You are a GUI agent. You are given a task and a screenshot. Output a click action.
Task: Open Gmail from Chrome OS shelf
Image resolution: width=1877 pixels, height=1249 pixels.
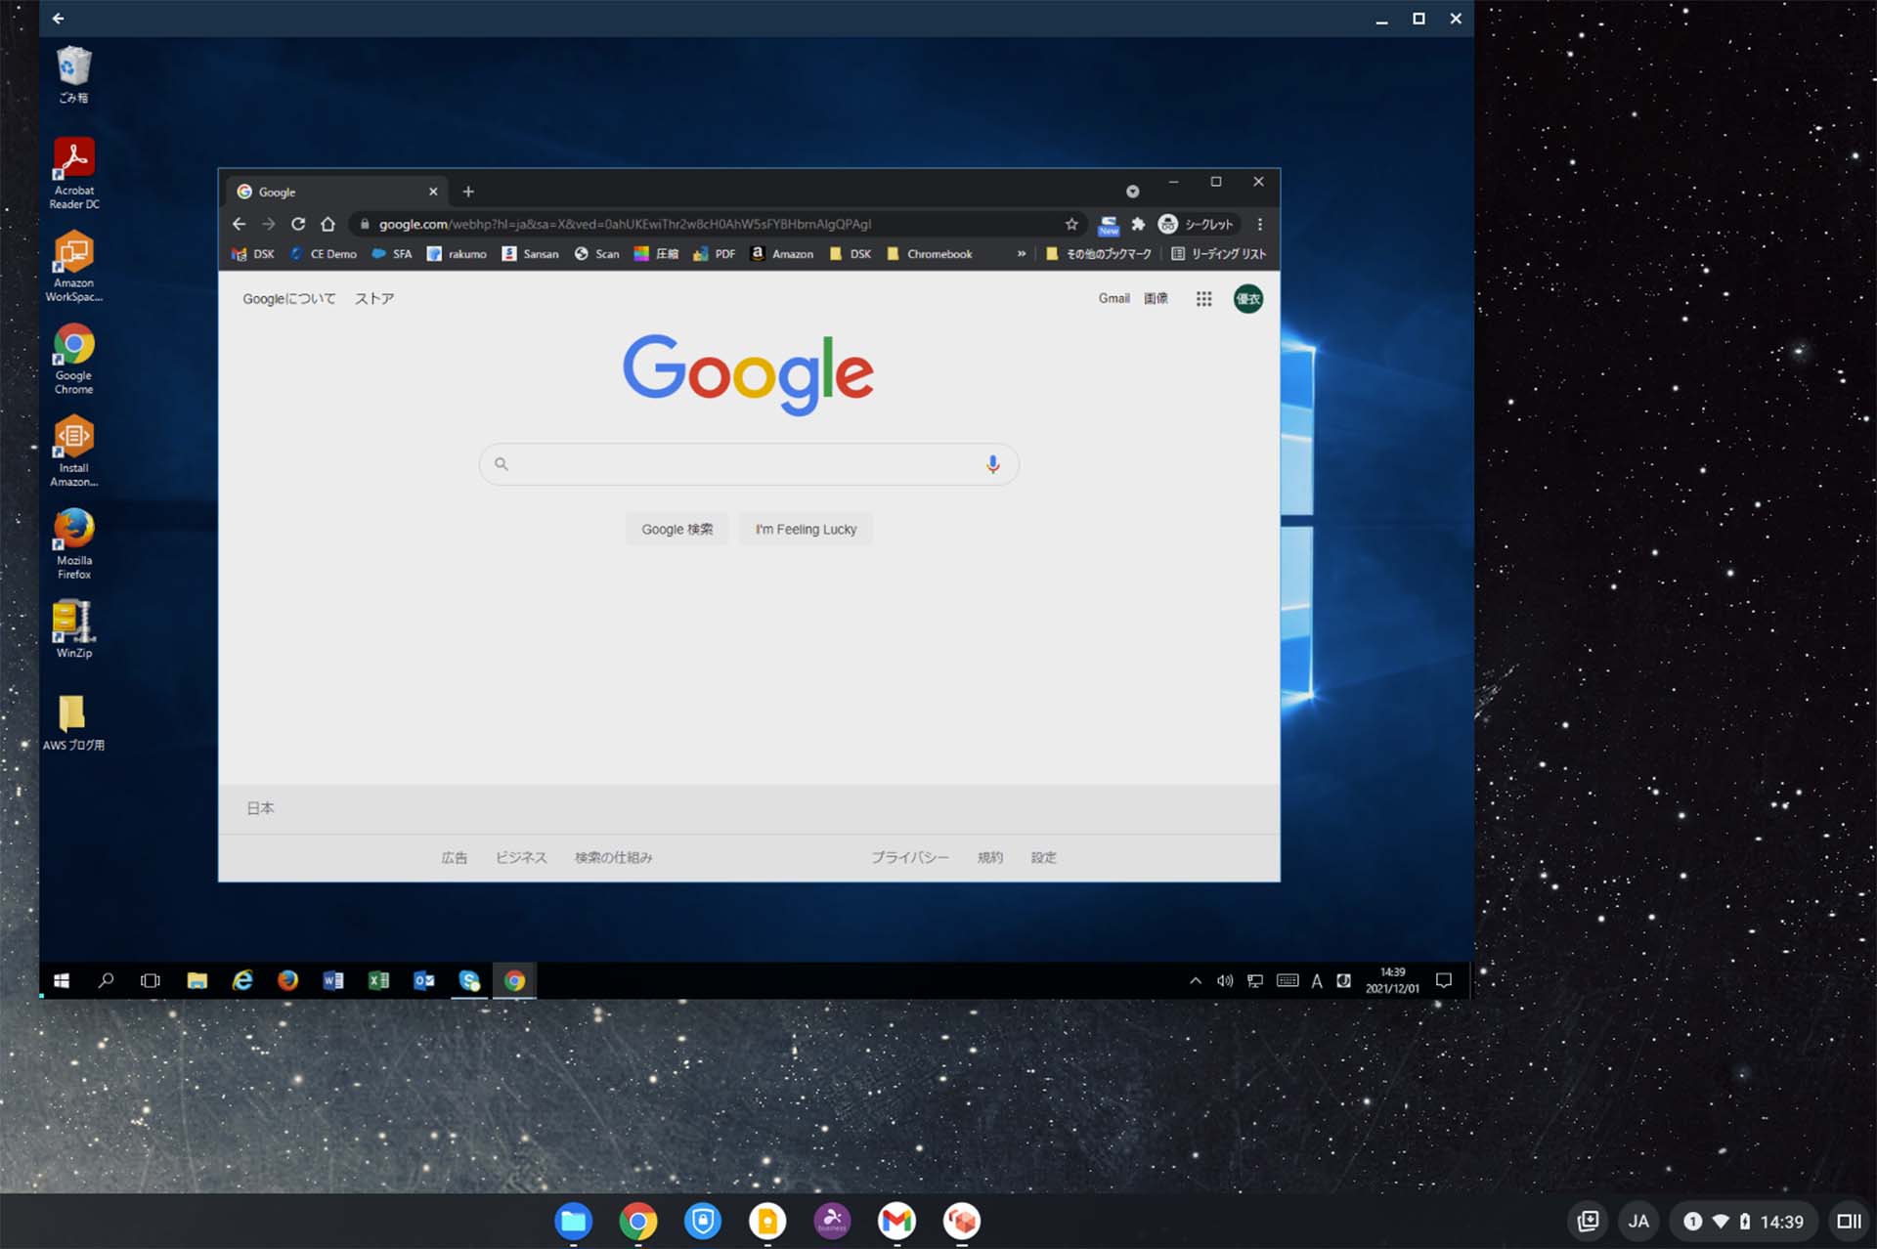point(896,1221)
